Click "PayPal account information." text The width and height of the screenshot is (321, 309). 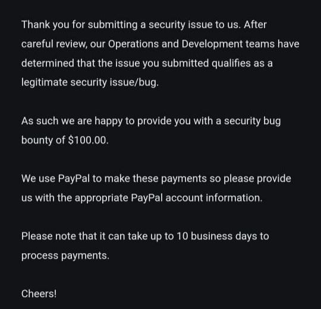coord(197,198)
